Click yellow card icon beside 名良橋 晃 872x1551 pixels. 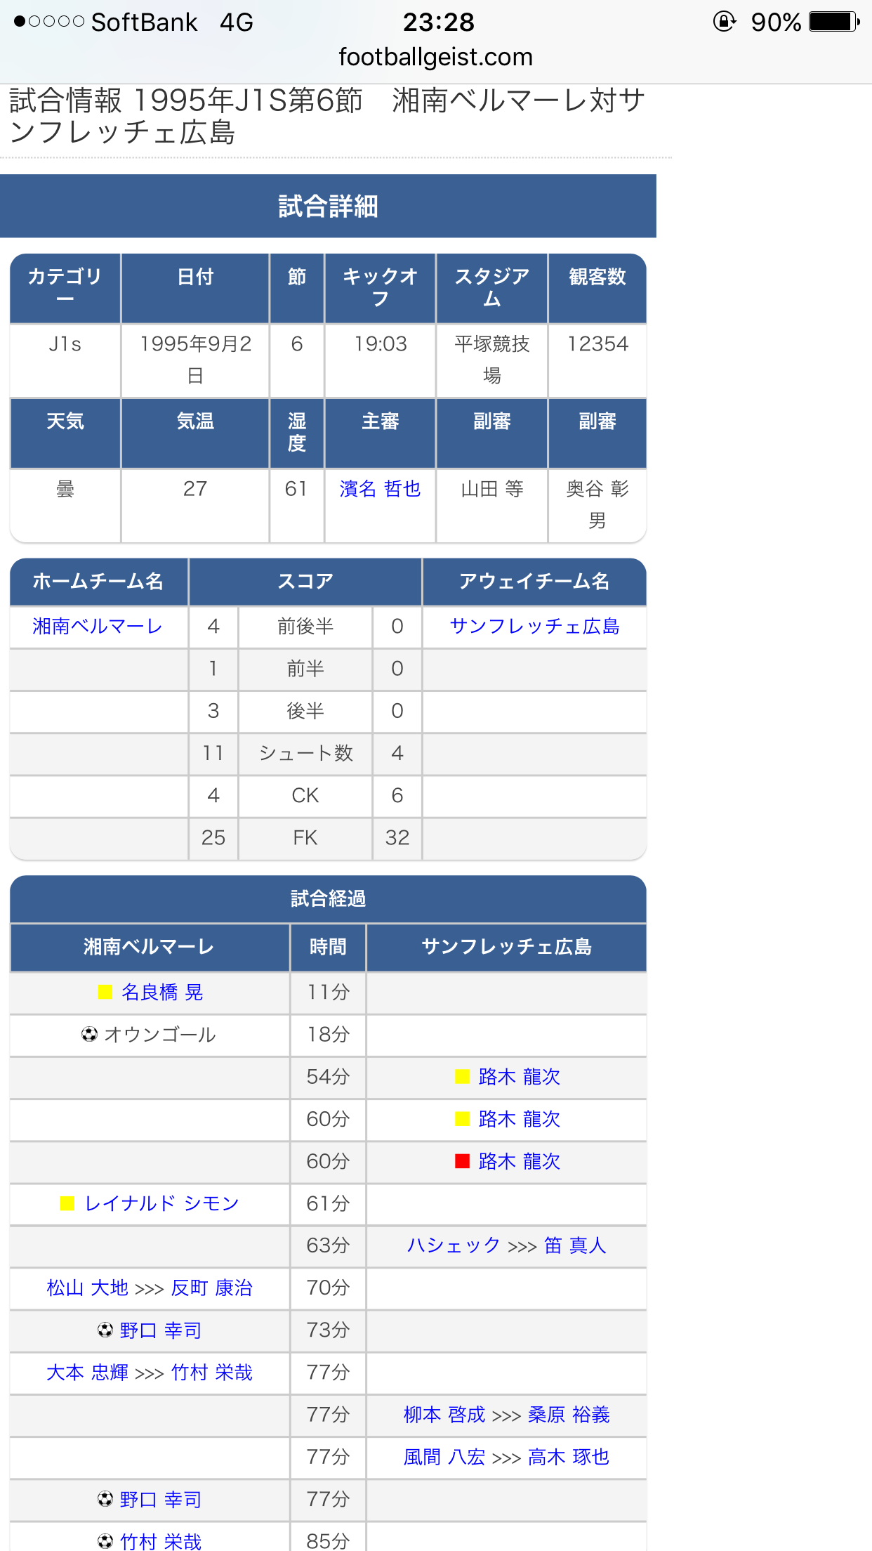(105, 992)
